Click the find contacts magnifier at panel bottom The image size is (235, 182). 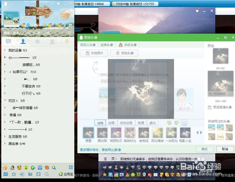tap(47, 174)
